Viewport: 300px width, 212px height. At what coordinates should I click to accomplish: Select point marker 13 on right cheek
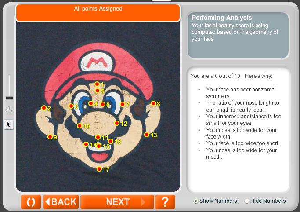[x=147, y=135]
